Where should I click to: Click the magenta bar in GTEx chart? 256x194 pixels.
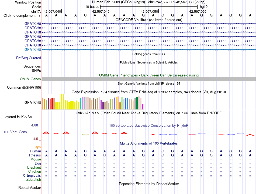pos(143,106)
